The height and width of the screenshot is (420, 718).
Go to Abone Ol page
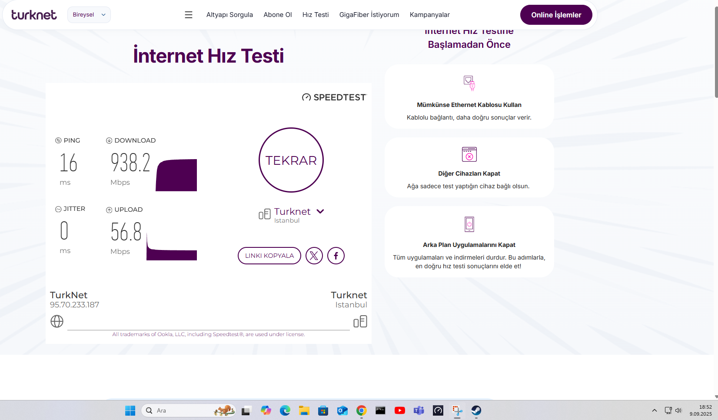pyautogui.click(x=278, y=15)
